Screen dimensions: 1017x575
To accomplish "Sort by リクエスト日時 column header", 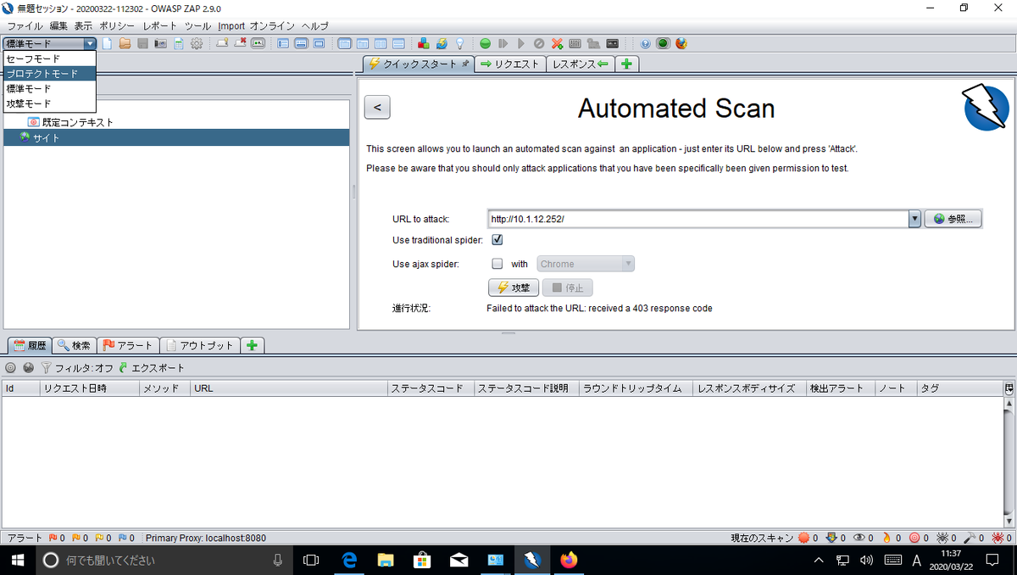I will point(89,388).
